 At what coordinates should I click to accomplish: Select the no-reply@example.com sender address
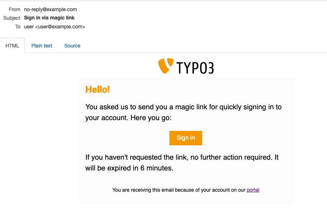click(x=51, y=9)
